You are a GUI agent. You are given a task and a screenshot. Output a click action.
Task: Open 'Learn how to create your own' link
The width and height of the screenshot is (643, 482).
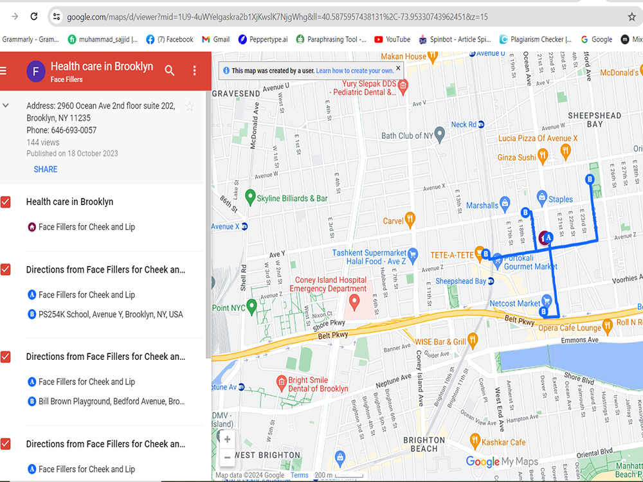coord(354,71)
